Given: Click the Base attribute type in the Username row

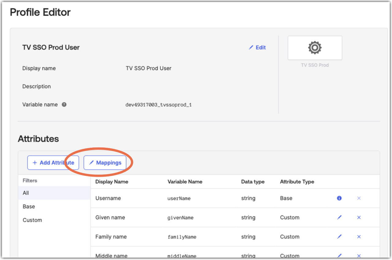Looking at the screenshot, I should click(286, 198).
